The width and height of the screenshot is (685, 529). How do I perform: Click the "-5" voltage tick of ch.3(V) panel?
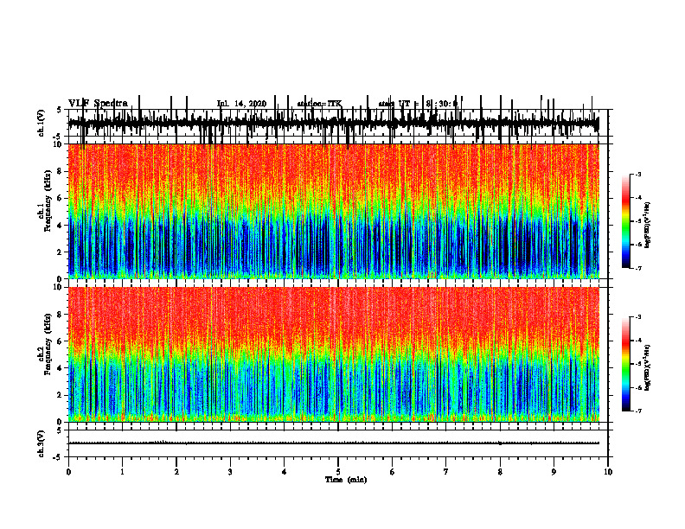coord(58,457)
